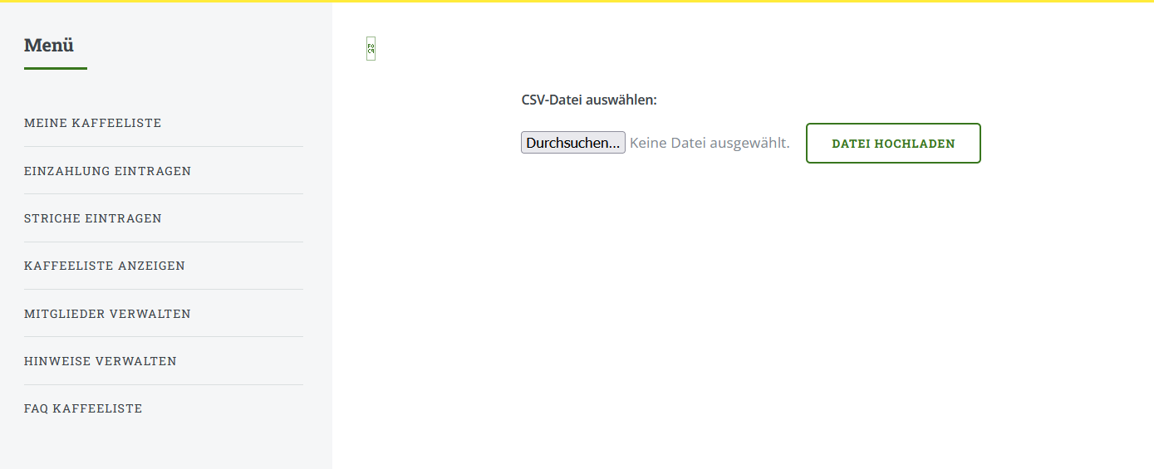Open FAQ Kaffeeliste link
Screen dimensions: 1154x469
click(x=83, y=408)
